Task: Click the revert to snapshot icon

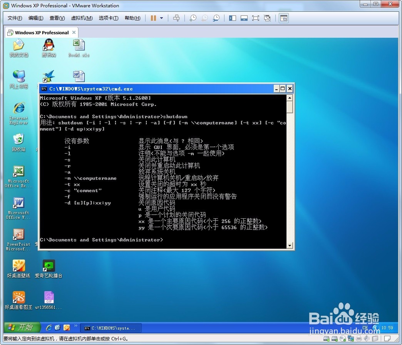Action: point(205,18)
